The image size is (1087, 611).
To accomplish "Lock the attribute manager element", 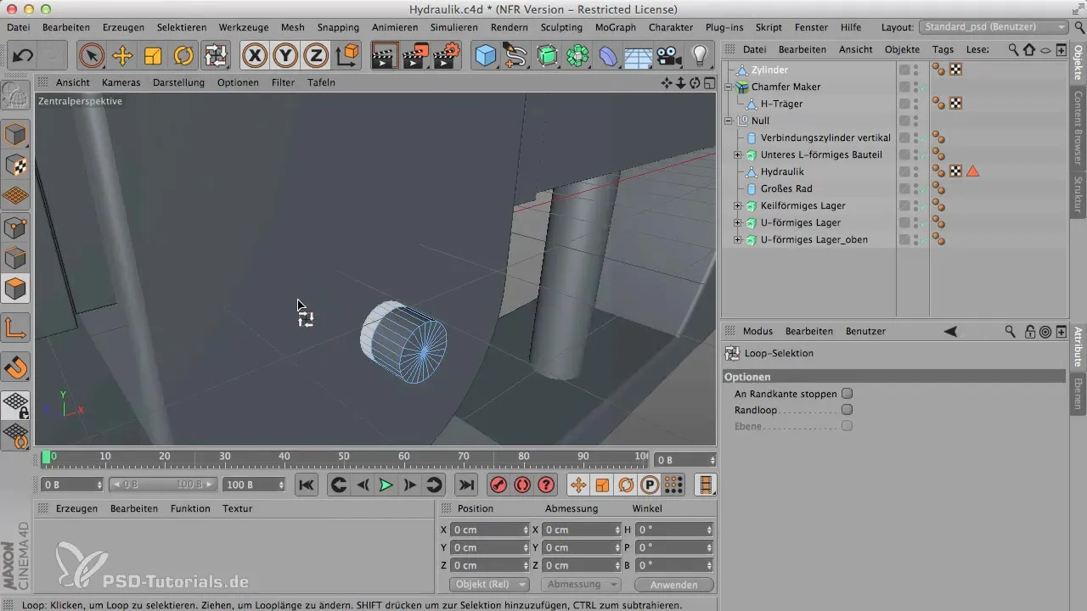I will pyautogui.click(x=1029, y=331).
